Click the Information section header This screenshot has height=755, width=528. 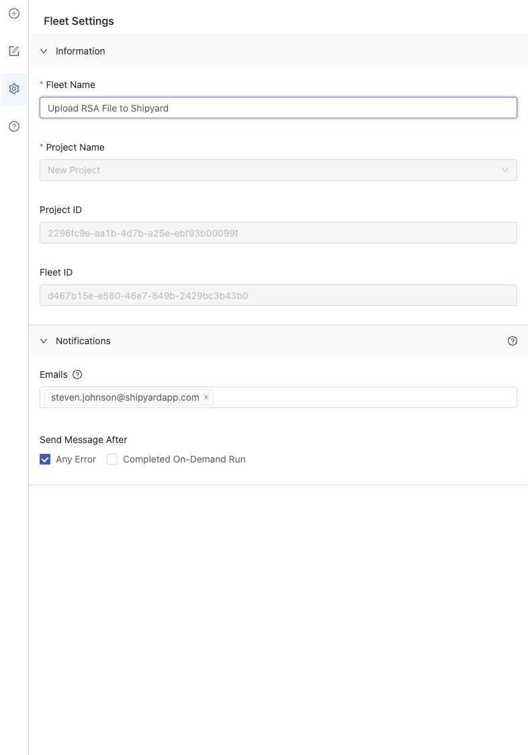278,51
